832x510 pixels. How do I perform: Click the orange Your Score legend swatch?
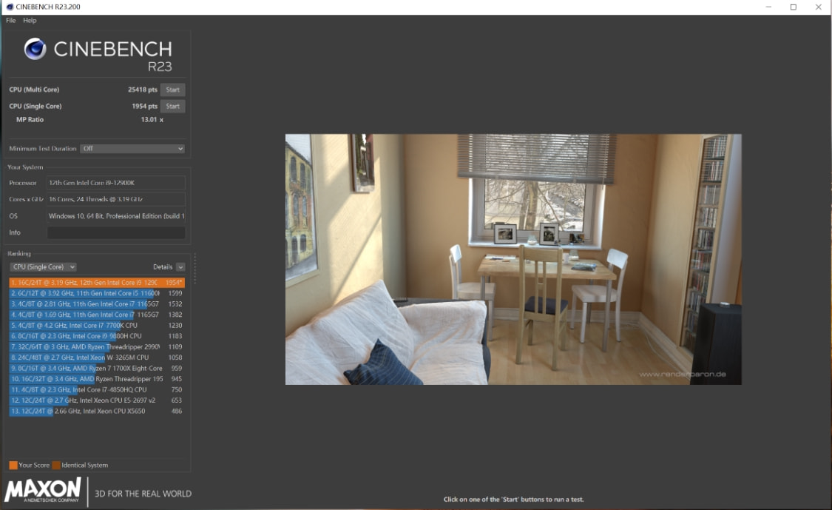[x=13, y=466]
